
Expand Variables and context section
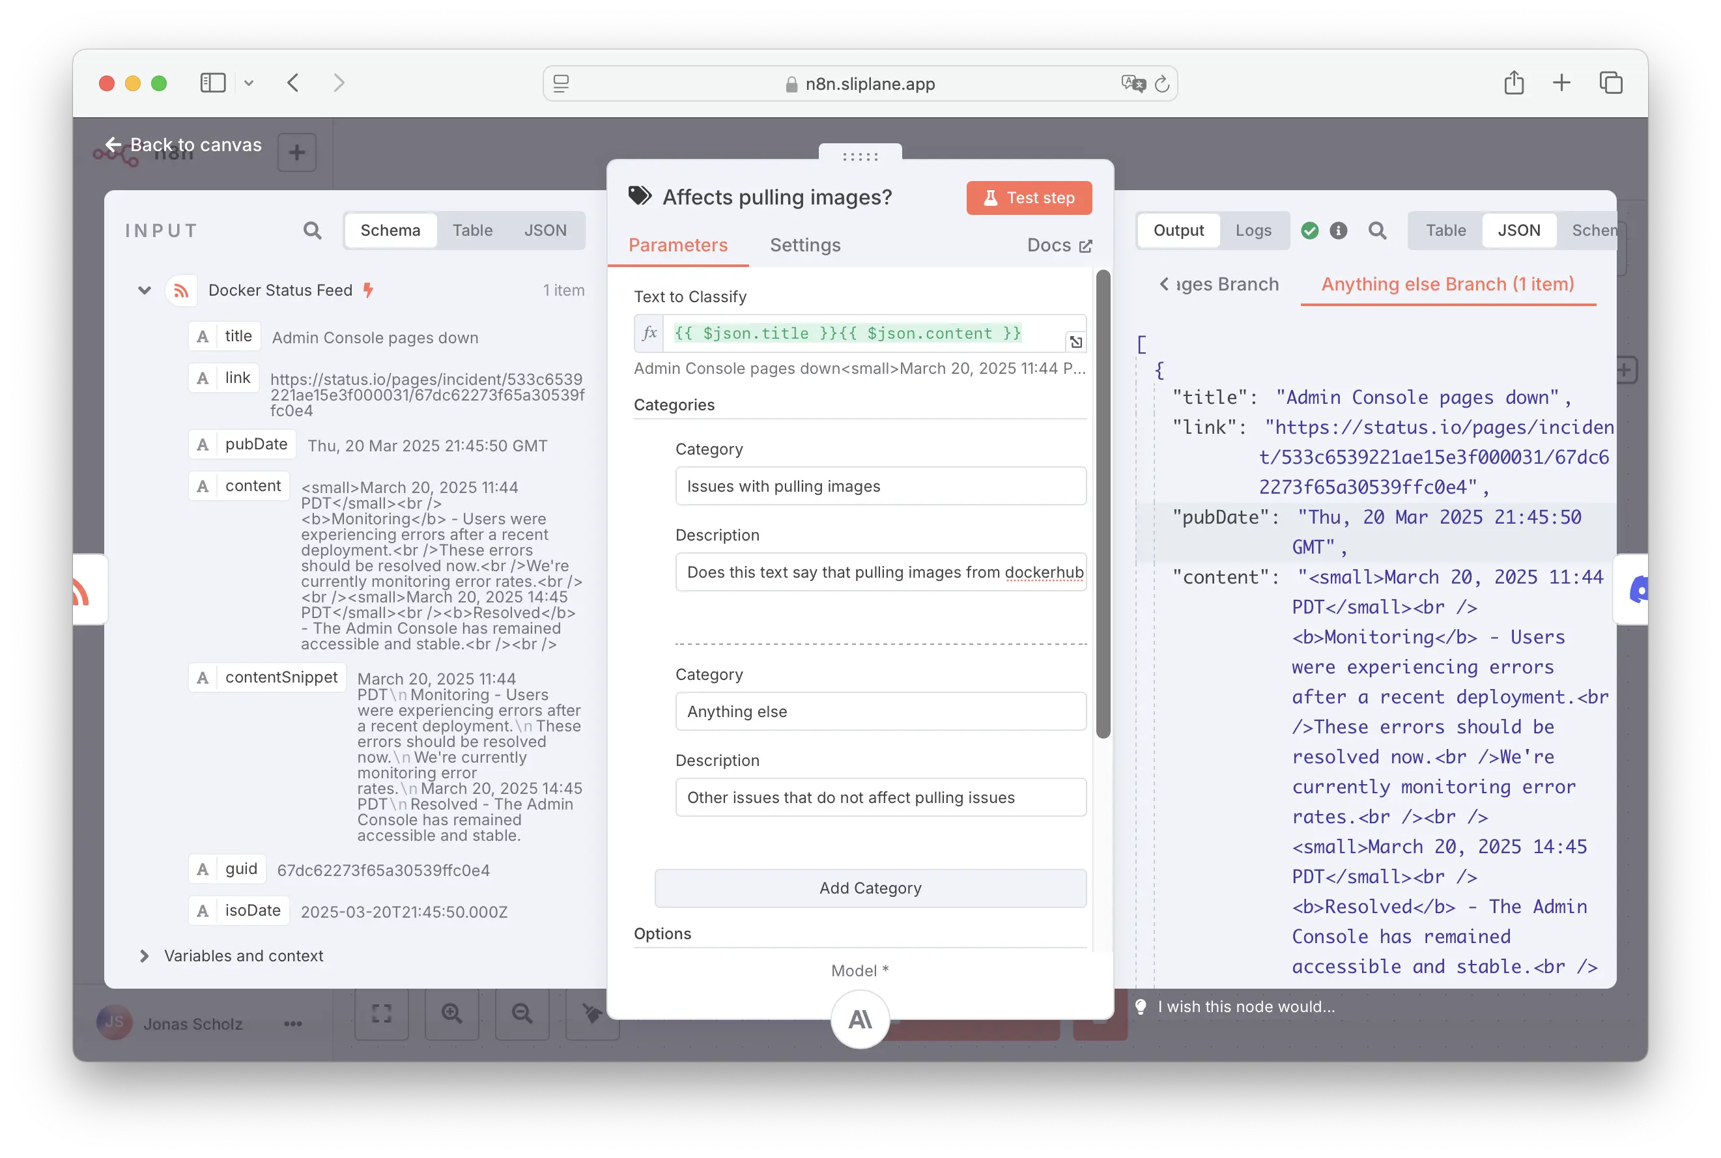coord(145,955)
